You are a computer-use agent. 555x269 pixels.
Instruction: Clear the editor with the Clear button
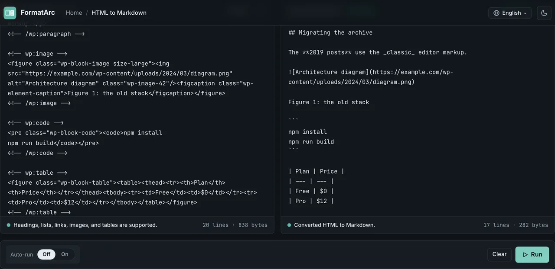point(499,254)
